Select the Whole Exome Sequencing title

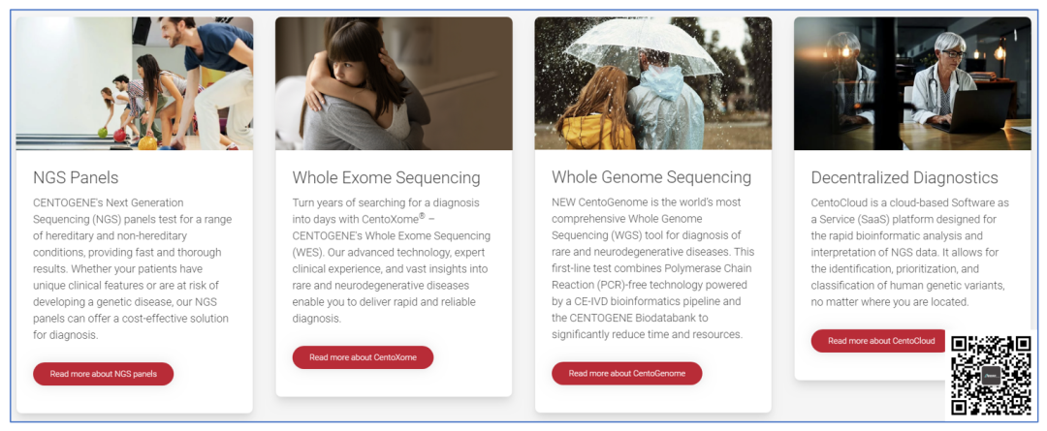click(386, 177)
